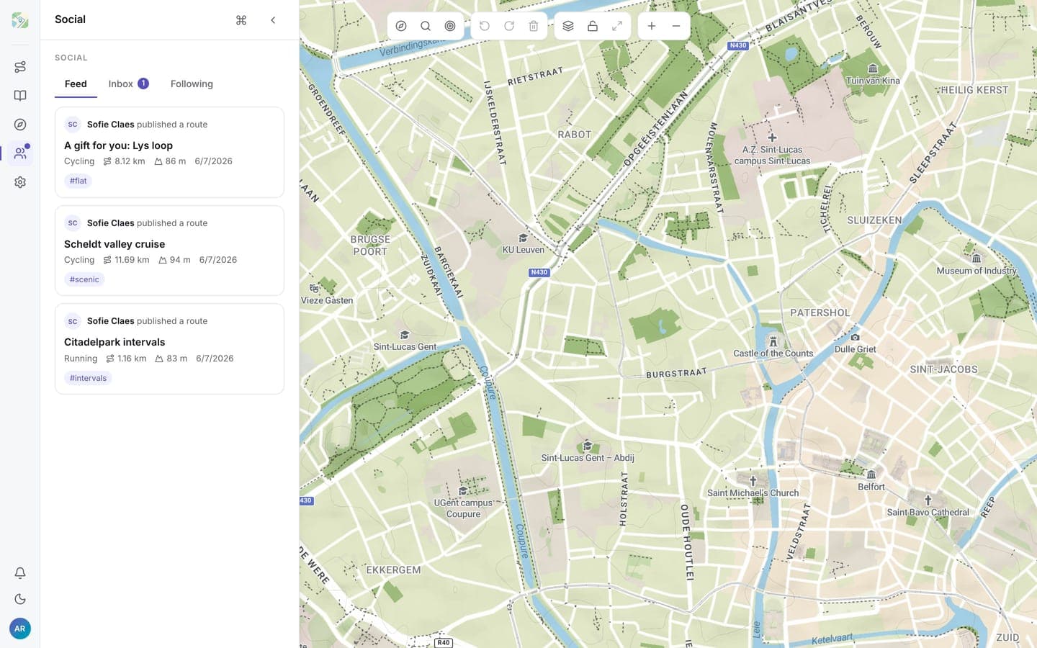Open the map layers menu

[x=568, y=26]
